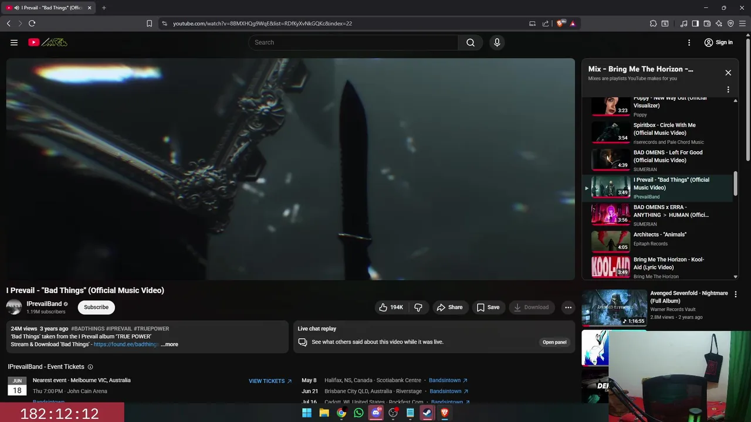
Task: Open Halifax Bandsintown link
Action: point(448,380)
